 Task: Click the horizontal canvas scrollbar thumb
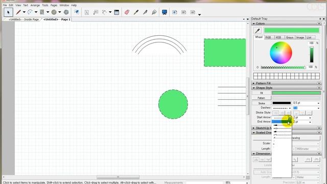tap(118, 177)
